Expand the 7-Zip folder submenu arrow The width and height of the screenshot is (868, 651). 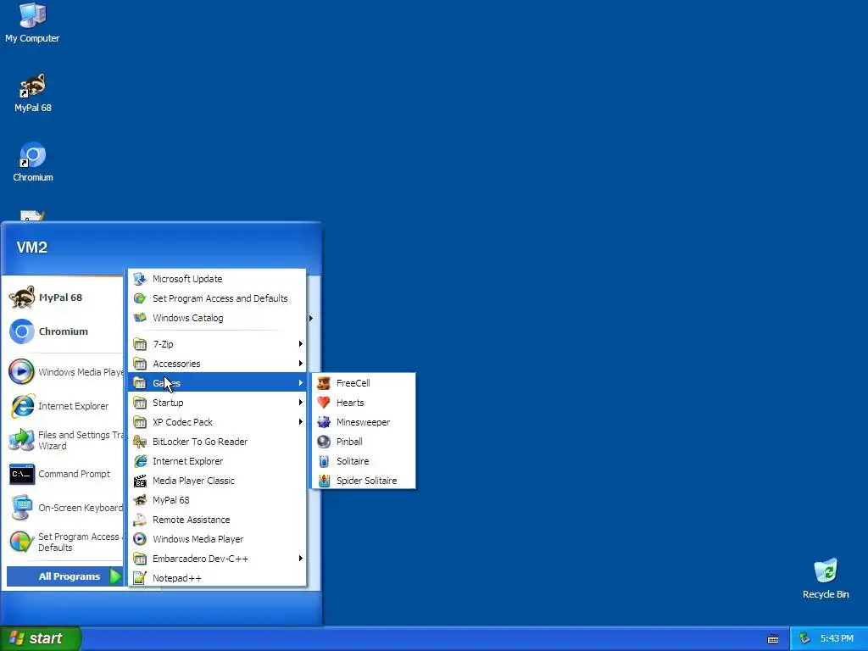click(x=301, y=344)
